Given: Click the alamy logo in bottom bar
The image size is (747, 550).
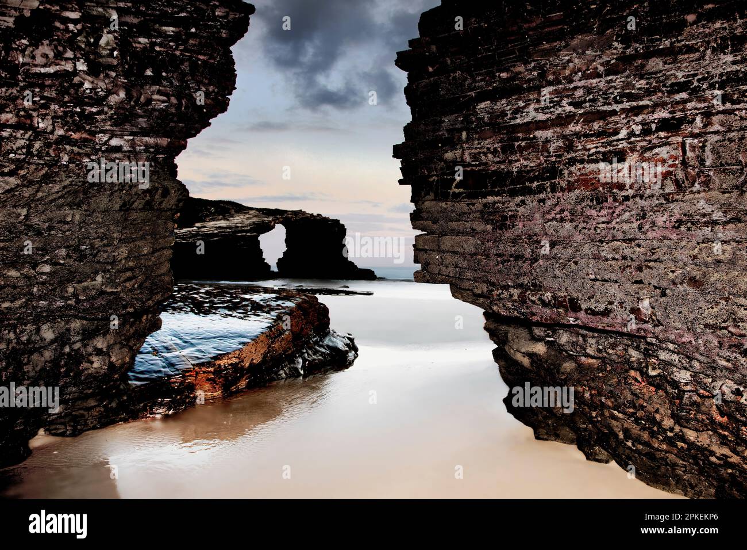Looking at the screenshot, I should pyautogui.click(x=58, y=524).
